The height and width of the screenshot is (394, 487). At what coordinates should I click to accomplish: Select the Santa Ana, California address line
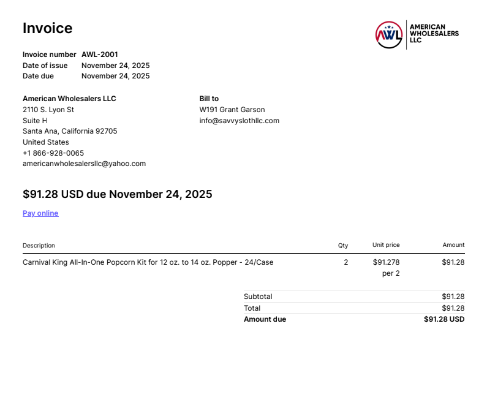pyautogui.click(x=70, y=131)
